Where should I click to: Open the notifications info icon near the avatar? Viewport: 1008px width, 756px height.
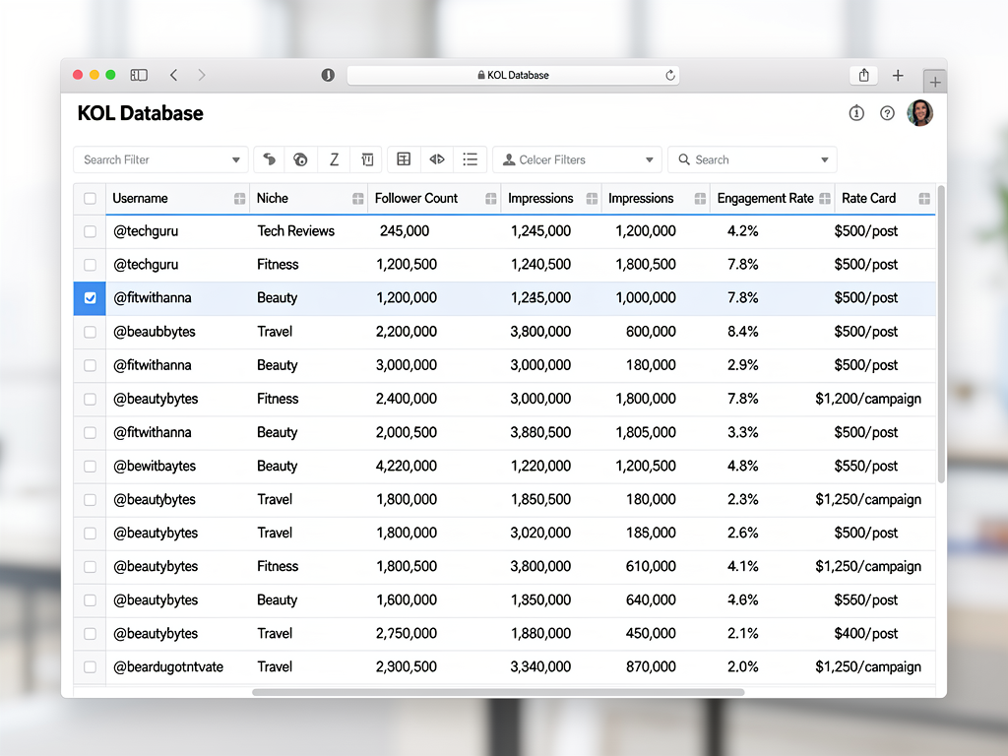point(855,113)
